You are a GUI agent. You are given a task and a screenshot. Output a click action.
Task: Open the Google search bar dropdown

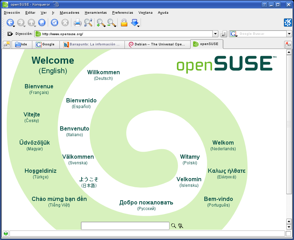pos(289,34)
